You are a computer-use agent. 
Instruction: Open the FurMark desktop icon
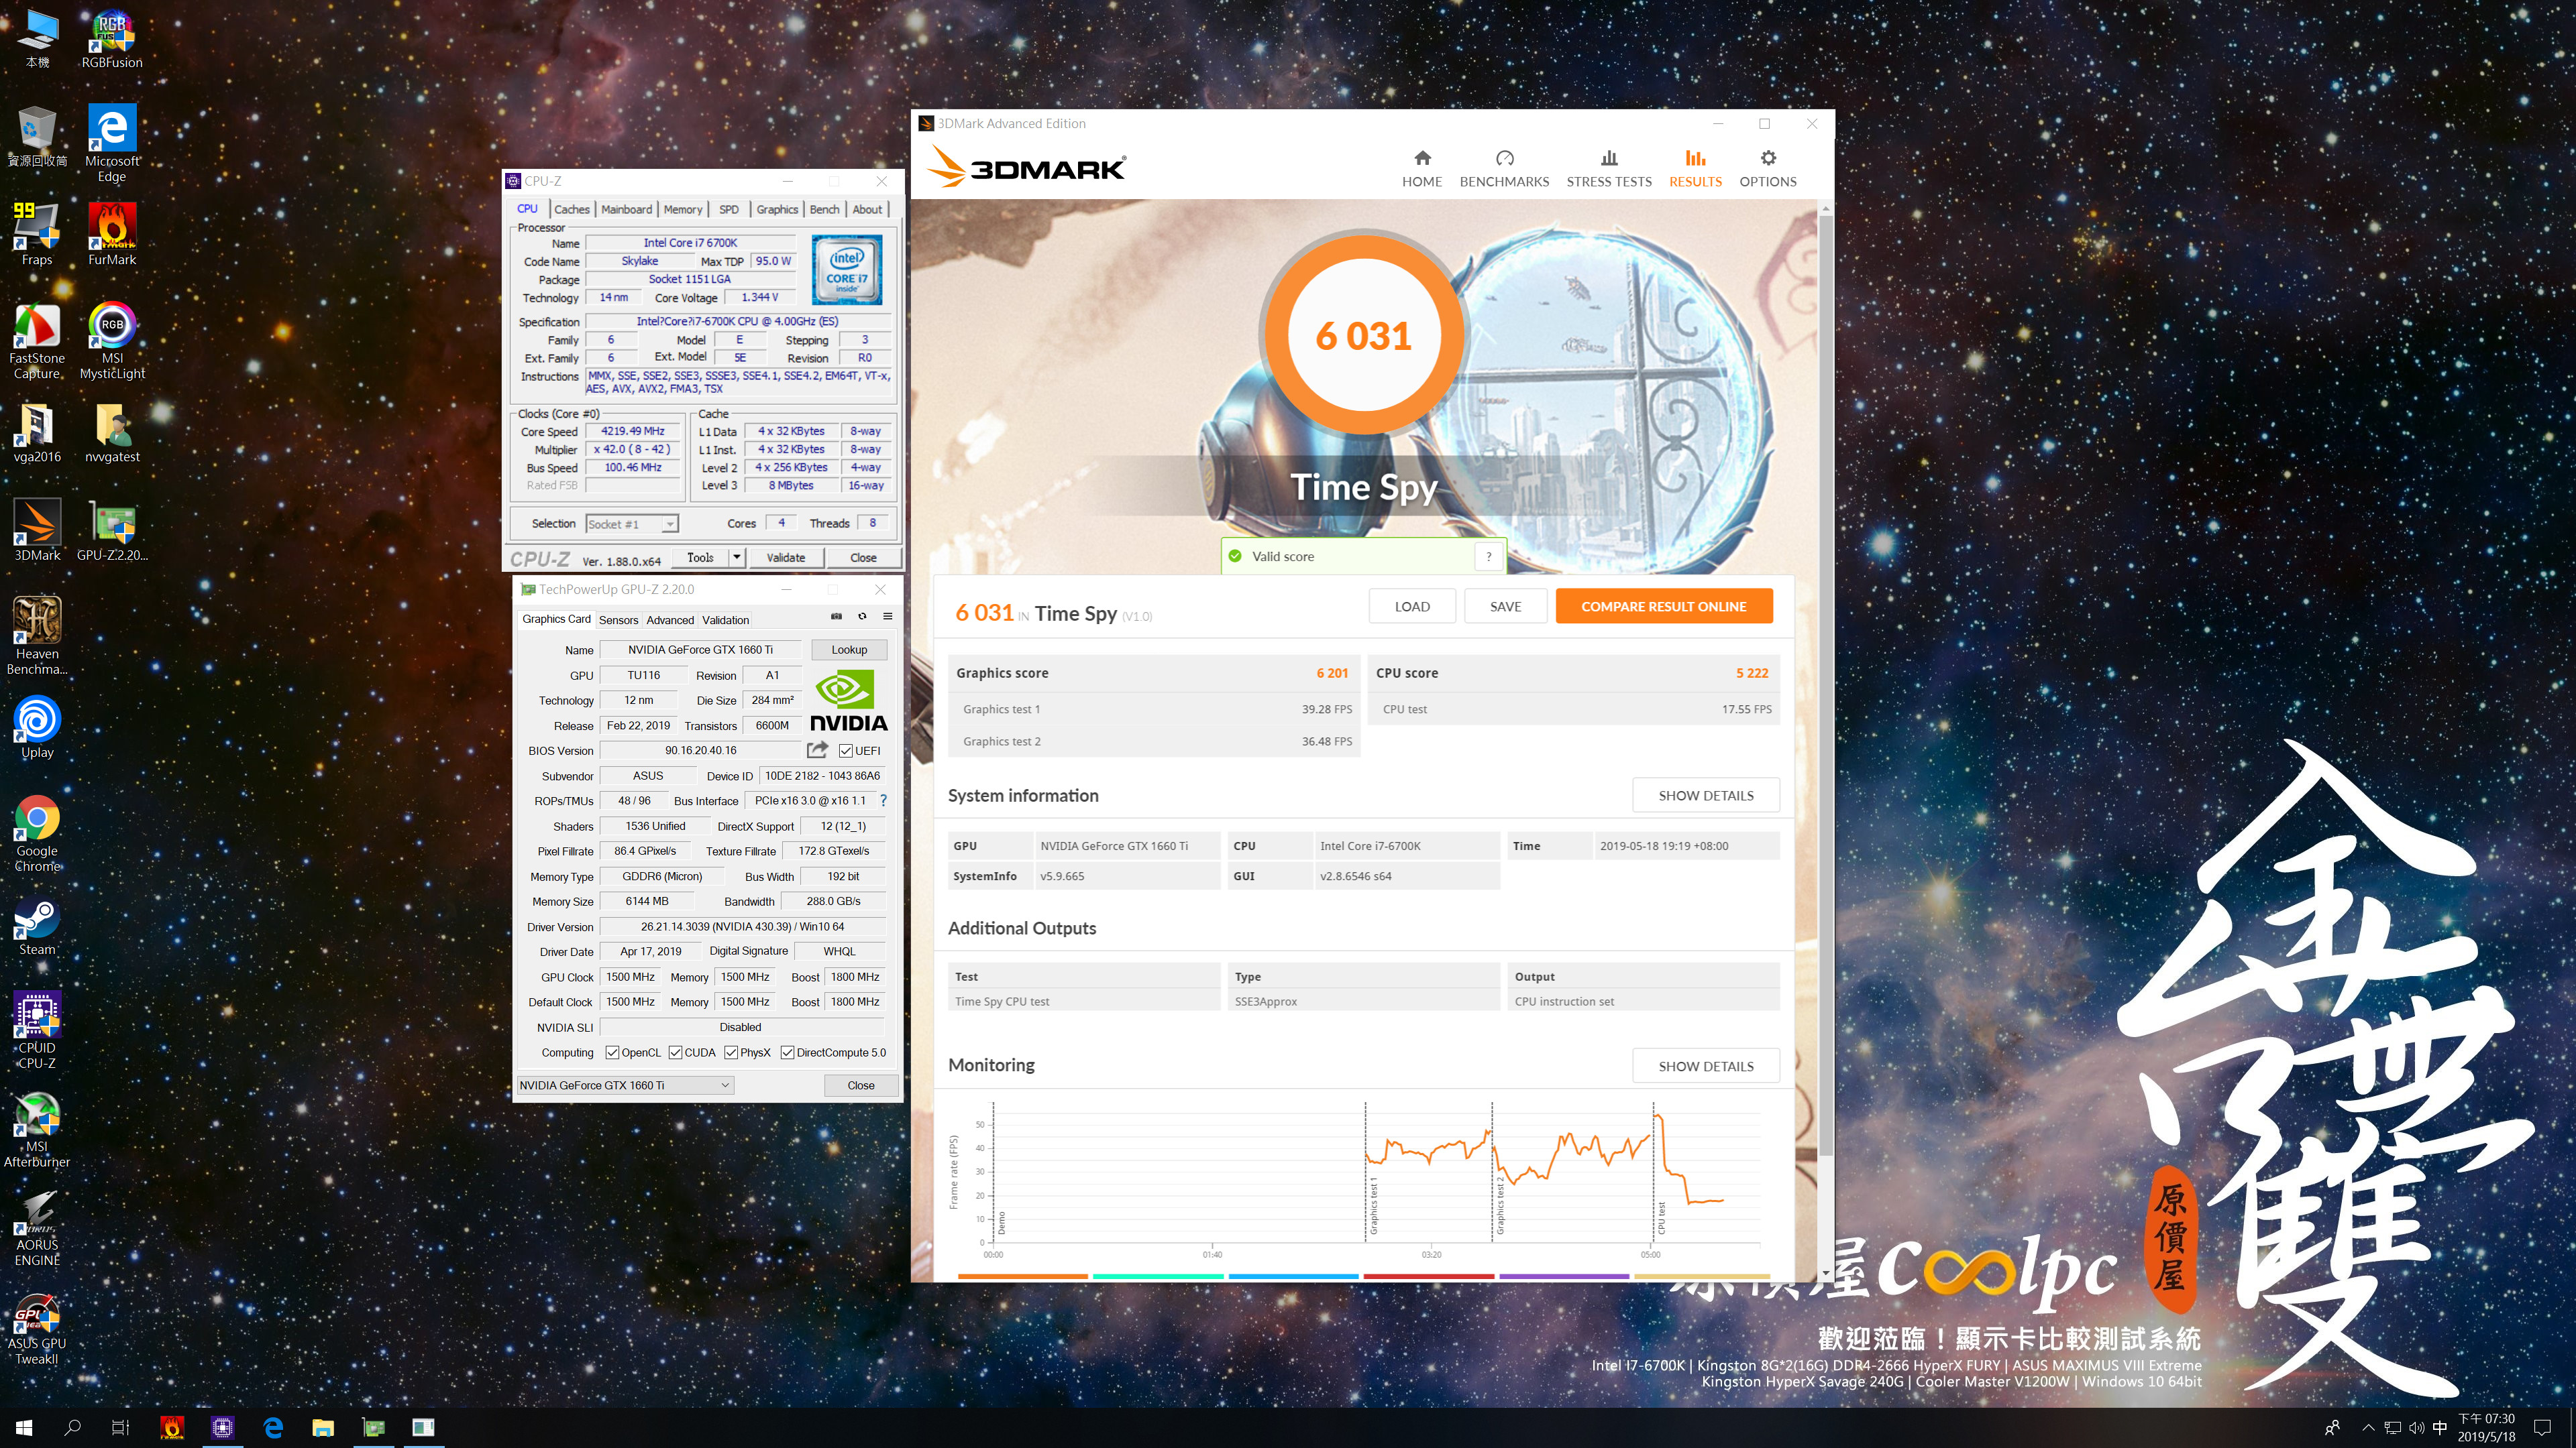point(112,234)
